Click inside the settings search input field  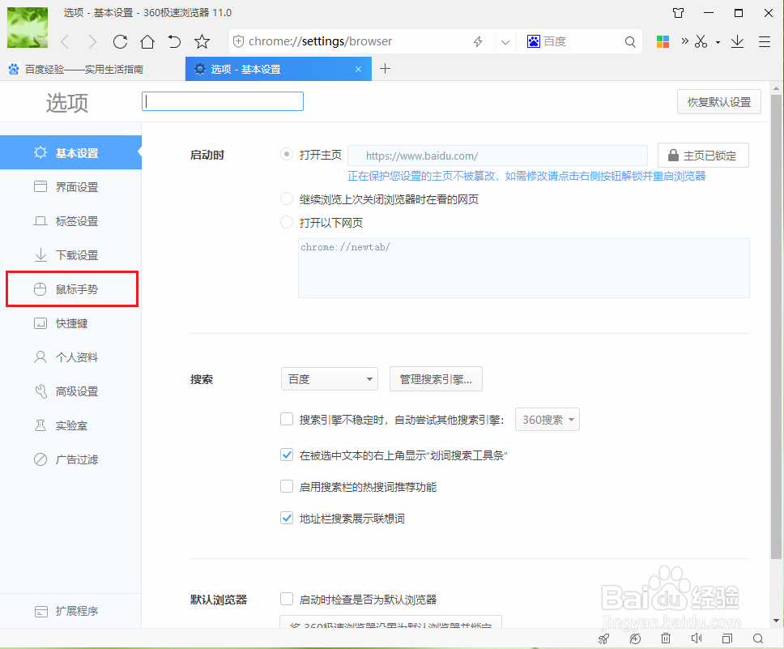point(222,101)
